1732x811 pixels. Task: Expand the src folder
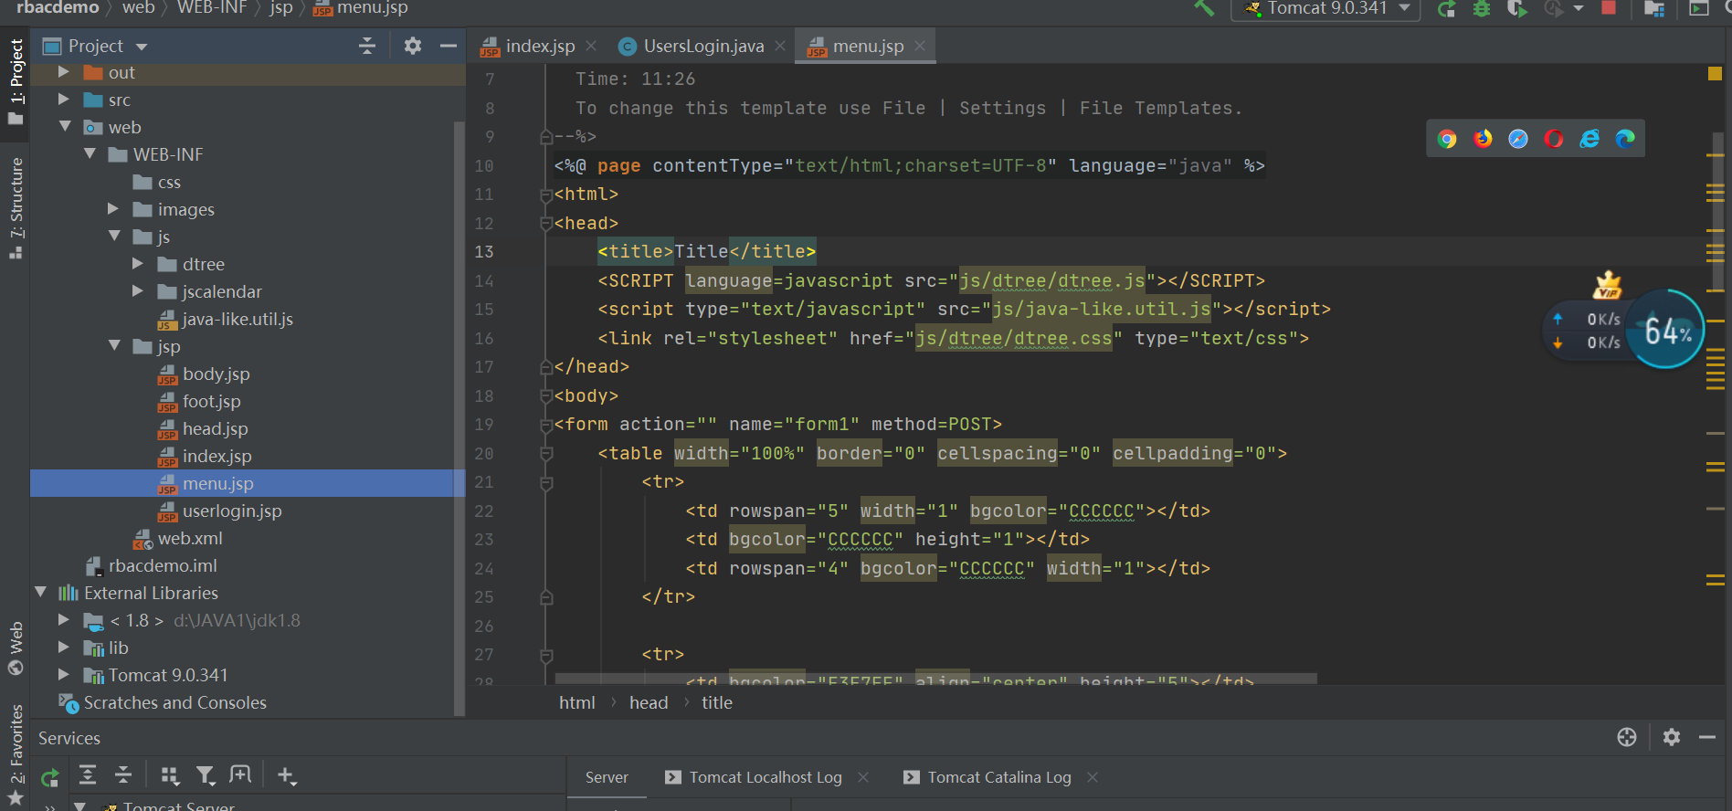(x=63, y=100)
